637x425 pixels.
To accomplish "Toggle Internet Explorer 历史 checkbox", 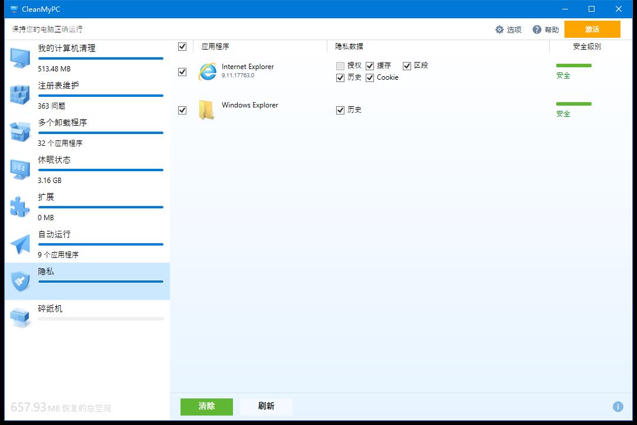I will coord(340,78).
